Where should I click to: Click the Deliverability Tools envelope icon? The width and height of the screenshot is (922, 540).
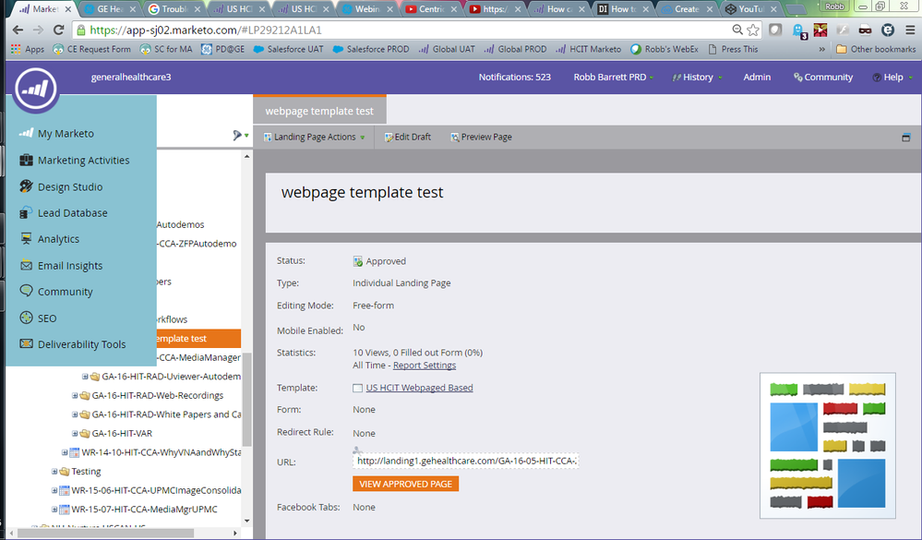(26, 343)
